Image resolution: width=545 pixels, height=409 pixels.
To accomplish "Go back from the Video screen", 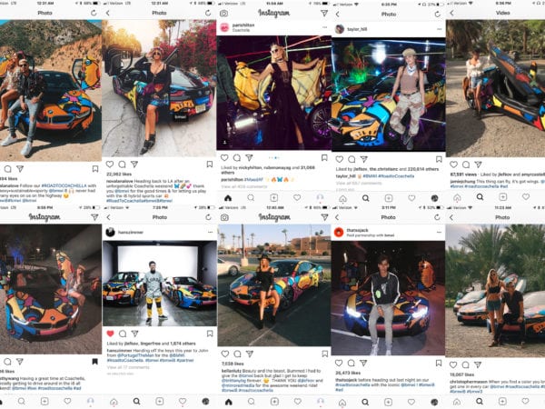I will pyautogui.click(x=451, y=14).
